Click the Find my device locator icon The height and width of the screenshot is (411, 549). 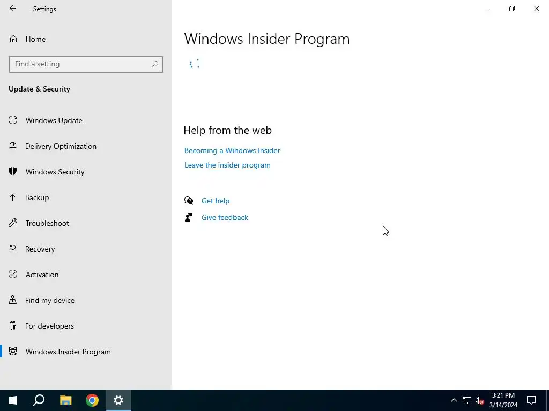pyautogui.click(x=13, y=300)
